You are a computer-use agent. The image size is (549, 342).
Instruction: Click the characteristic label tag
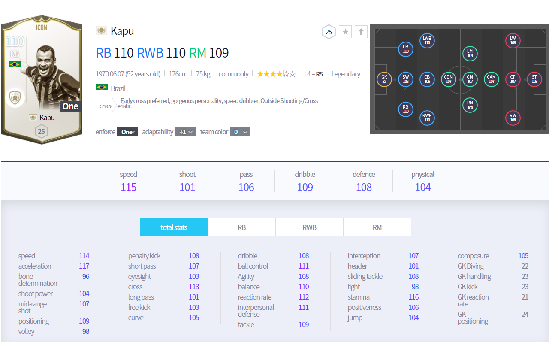(105, 105)
